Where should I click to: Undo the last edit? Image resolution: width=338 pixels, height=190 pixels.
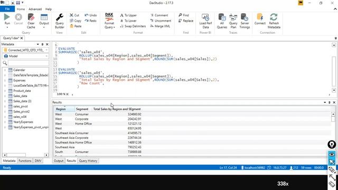[90, 15]
